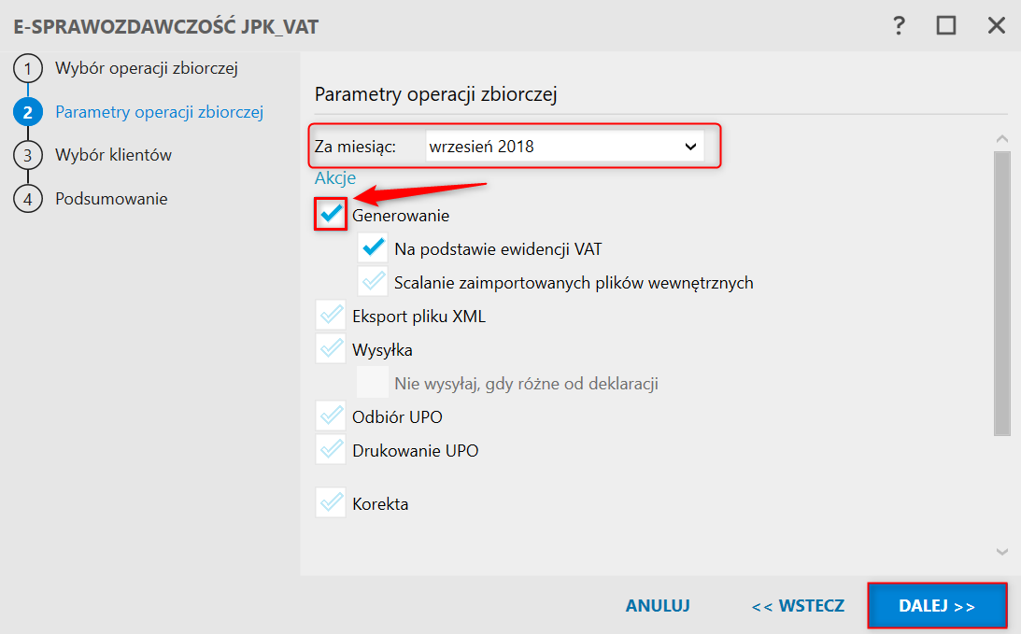
Task: Enable the Wysyłka checkbox
Action: point(332,350)
